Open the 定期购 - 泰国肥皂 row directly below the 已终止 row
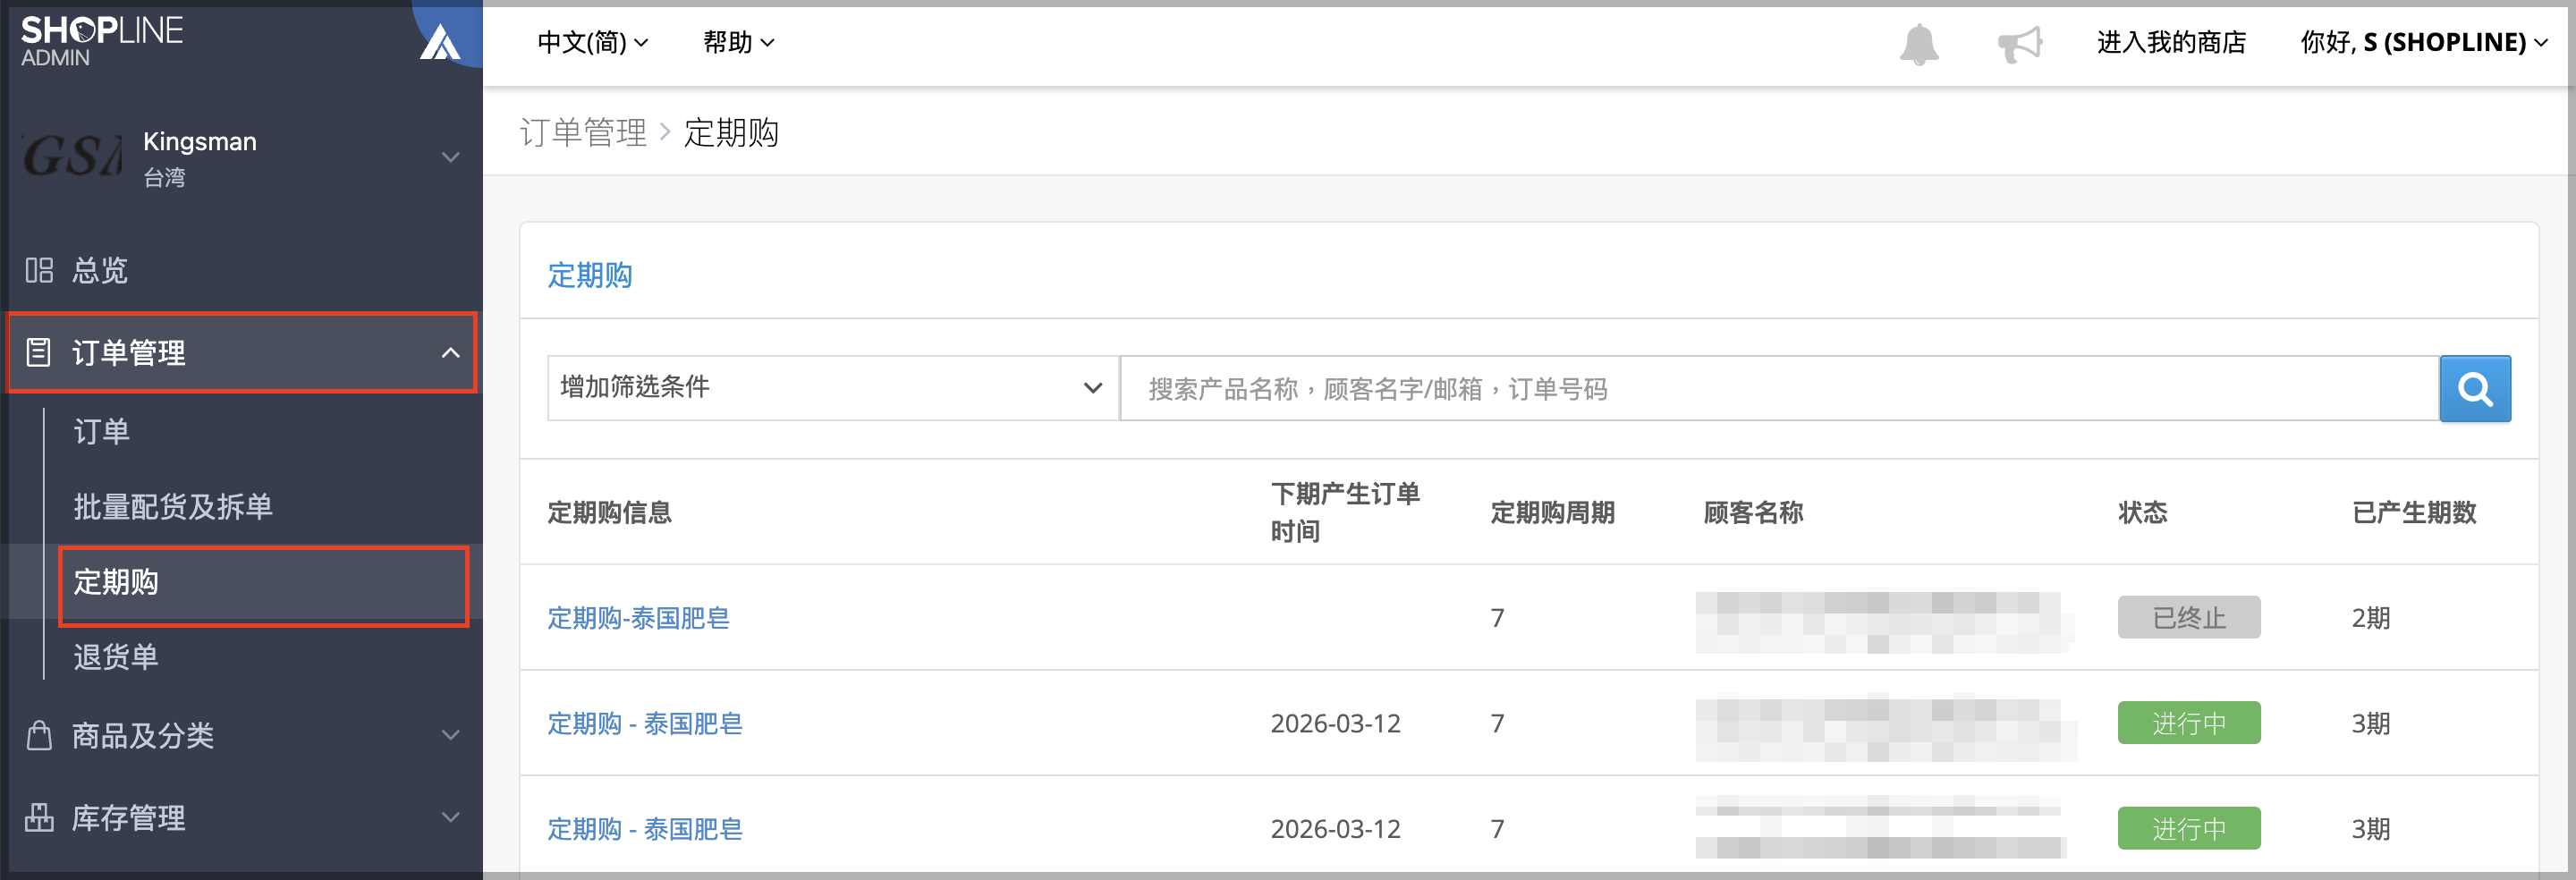2576x880 pixels. click(x=645, y=723)
